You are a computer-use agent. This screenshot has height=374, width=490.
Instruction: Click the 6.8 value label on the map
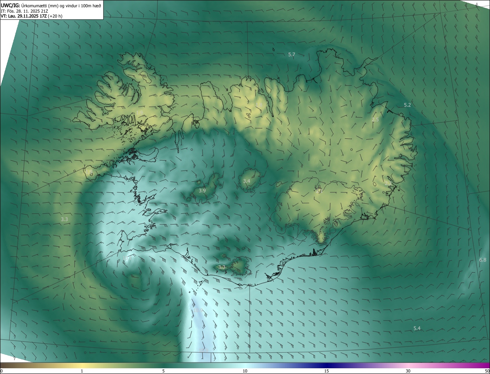[483, 260]
